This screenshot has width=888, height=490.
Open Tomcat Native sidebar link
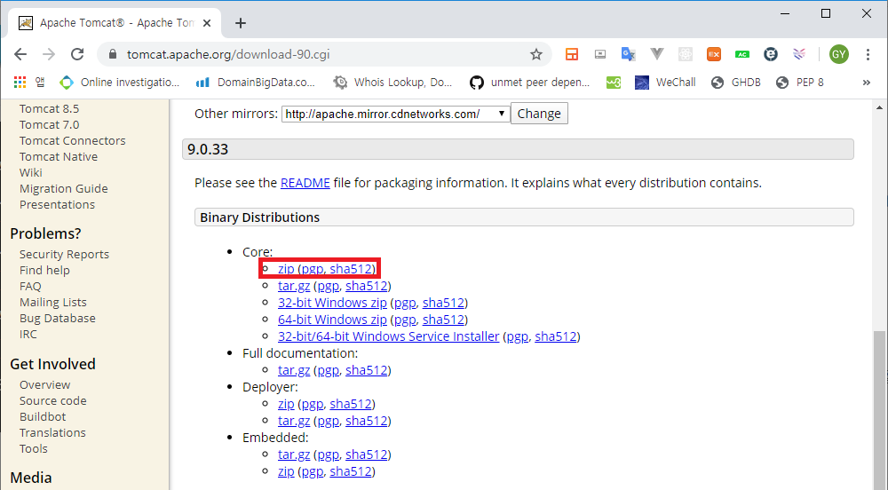(59, 157)
